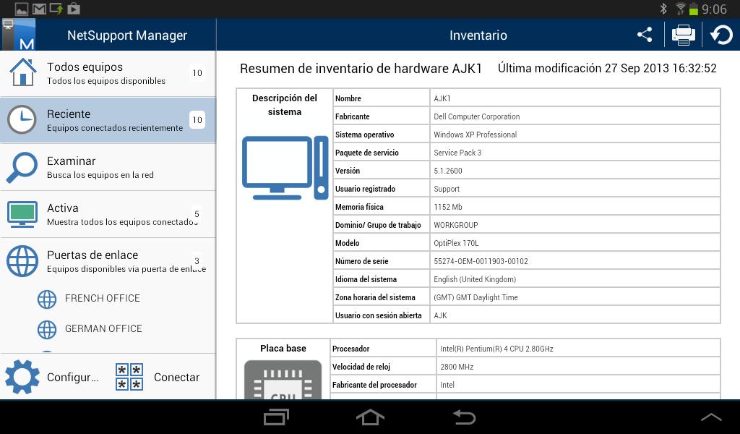Select 'Support' registered user value

(447, 189)
